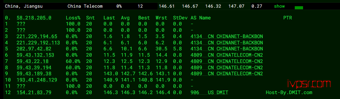The image size is (340, 99).
Task: Select summary average value 146.61
Action: pyautogui.click(x=166, y=6)
